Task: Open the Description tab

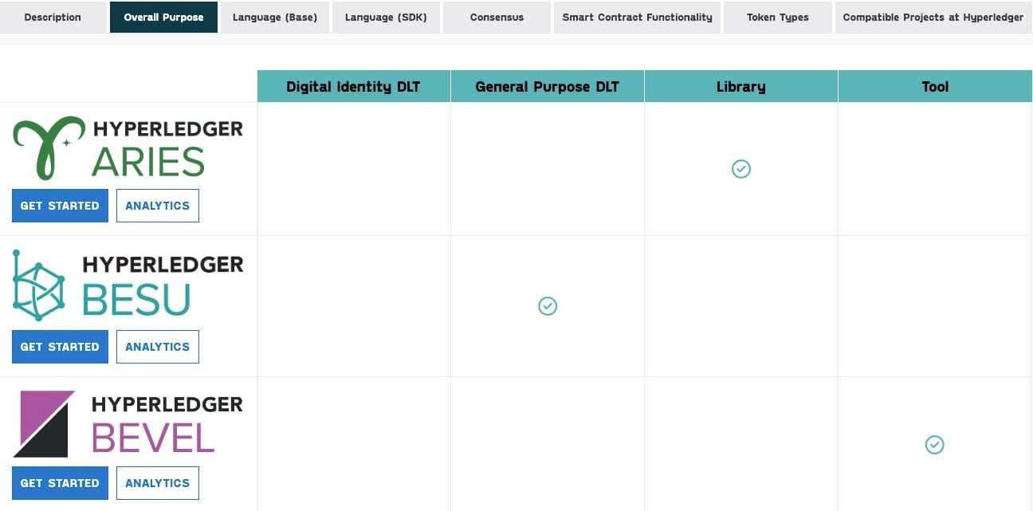Action: click(53, 17)
